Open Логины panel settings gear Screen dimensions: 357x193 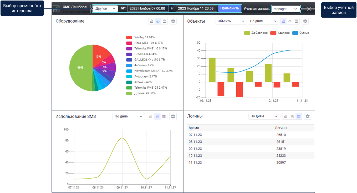point(308,116)
